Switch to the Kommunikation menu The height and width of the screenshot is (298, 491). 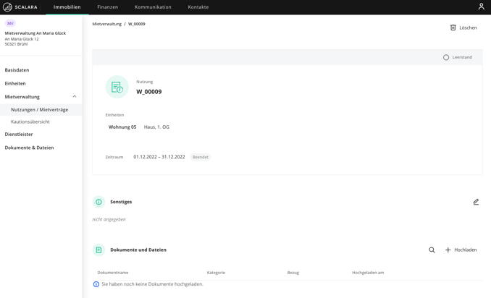click(153, 7)
